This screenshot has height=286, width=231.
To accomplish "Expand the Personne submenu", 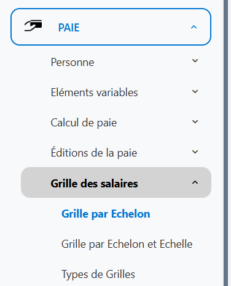I will pos(72,62).
